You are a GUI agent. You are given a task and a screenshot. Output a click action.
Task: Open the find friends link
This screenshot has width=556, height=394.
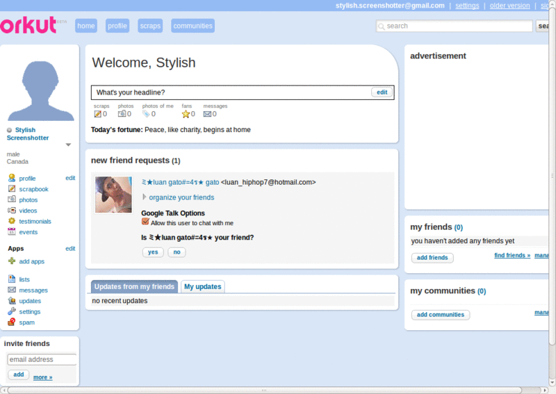[512, 255]
